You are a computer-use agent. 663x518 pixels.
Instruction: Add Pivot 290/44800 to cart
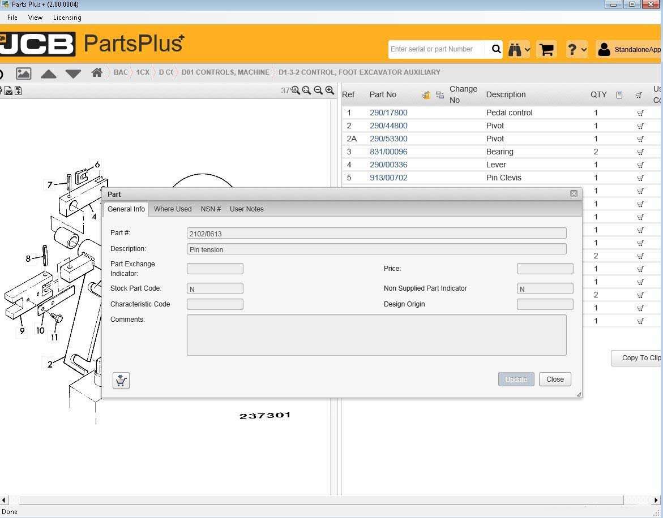[x=640, y=126]
